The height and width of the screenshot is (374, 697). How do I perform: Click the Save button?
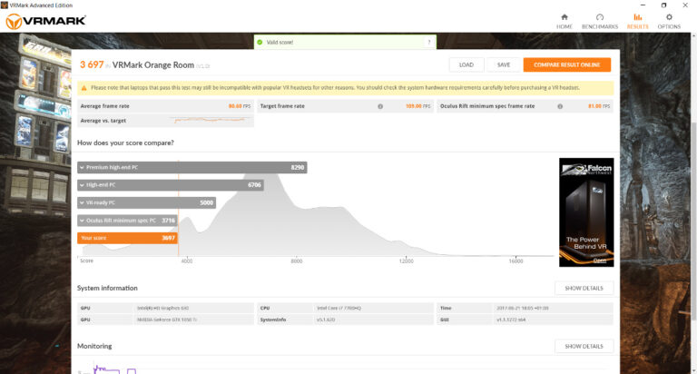pos(503,64)
